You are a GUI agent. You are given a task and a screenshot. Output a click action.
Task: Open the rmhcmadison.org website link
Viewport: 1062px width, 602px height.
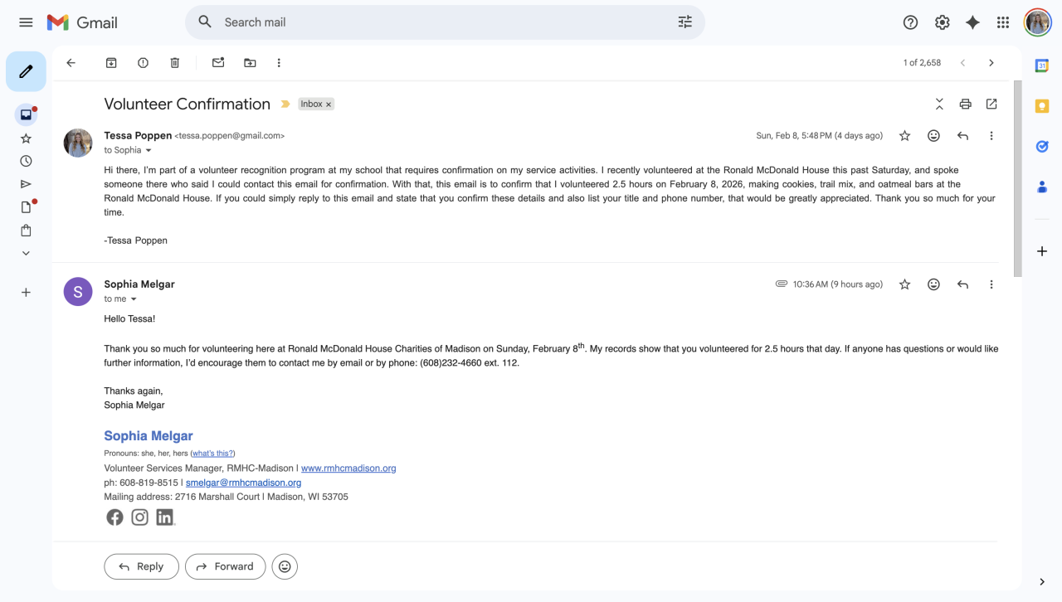click(348, 468)
